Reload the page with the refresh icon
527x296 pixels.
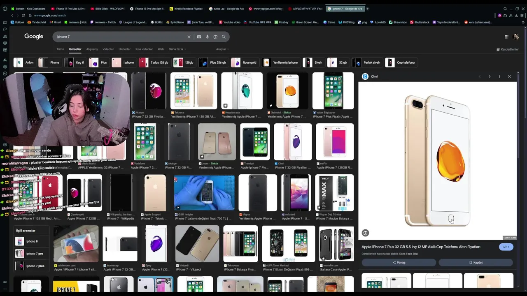coord(23,15)
